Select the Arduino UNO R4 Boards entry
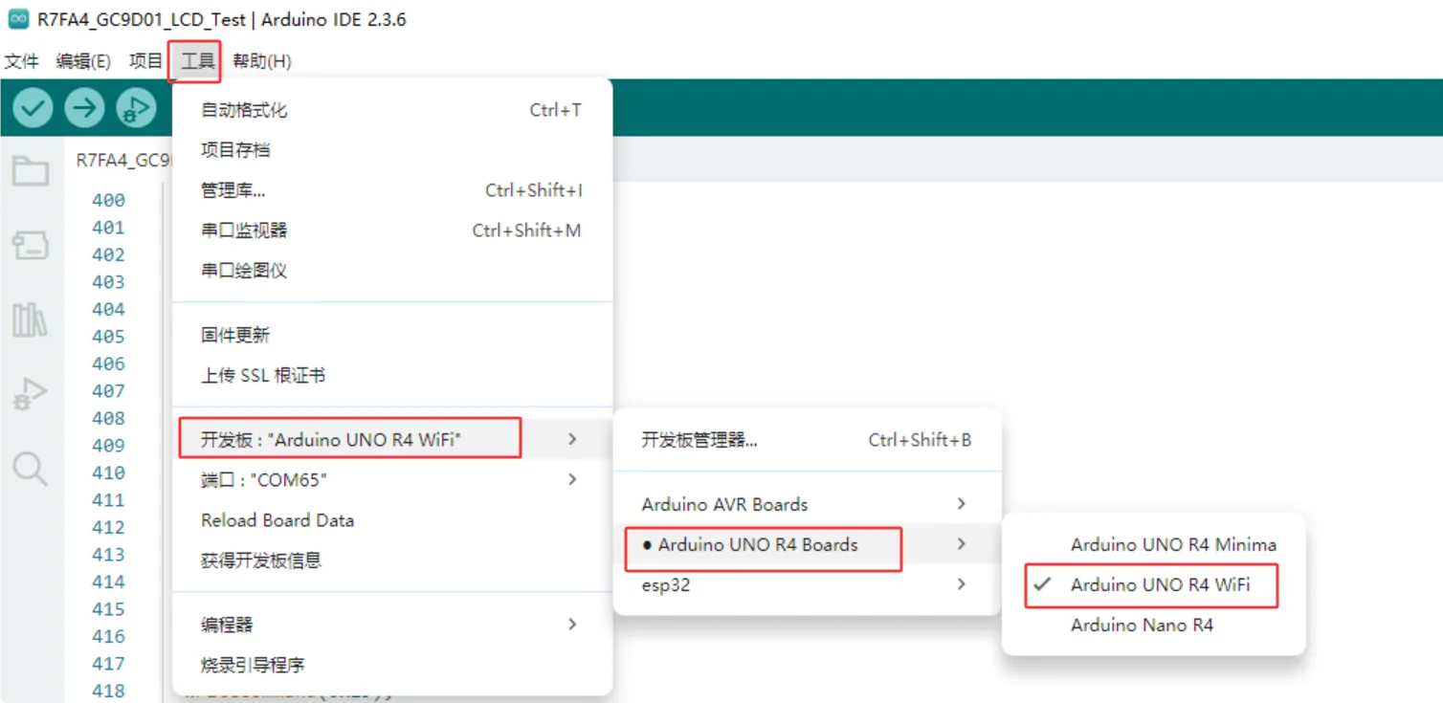 pos(807,544)
